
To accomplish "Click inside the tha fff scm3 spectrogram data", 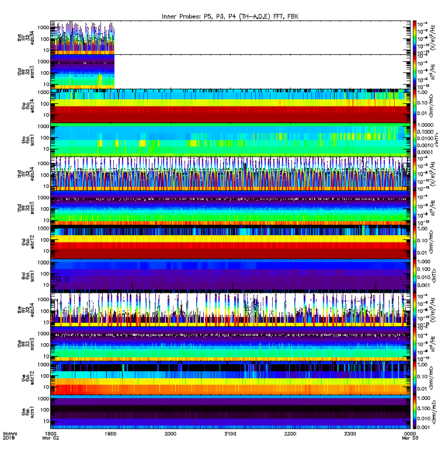I will coord(82,71).
